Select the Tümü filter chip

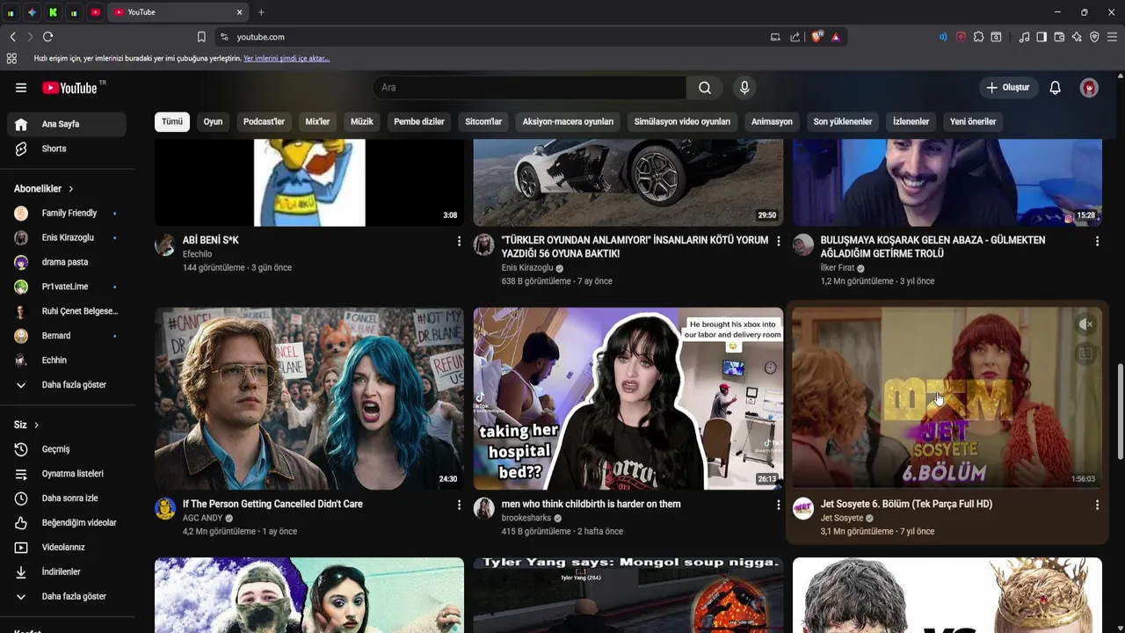click(x=172, y=122)
